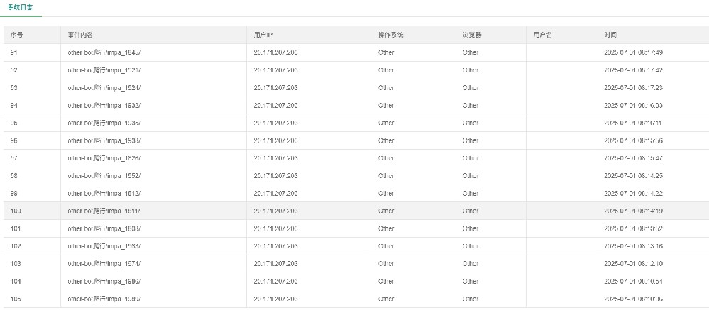The width and height of the screenshot is (709, 310).
Task: Open the 系统日志 tab
Action: click(x=21, y=8)
